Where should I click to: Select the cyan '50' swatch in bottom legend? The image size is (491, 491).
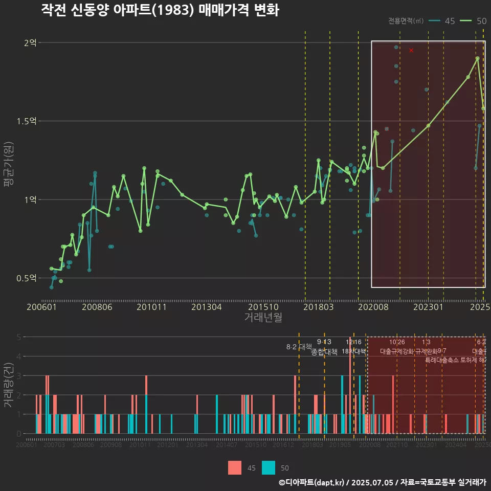click(269, 468)
